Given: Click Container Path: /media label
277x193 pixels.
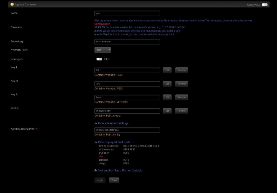Looking at the screenshot, I should pos(107,116).
